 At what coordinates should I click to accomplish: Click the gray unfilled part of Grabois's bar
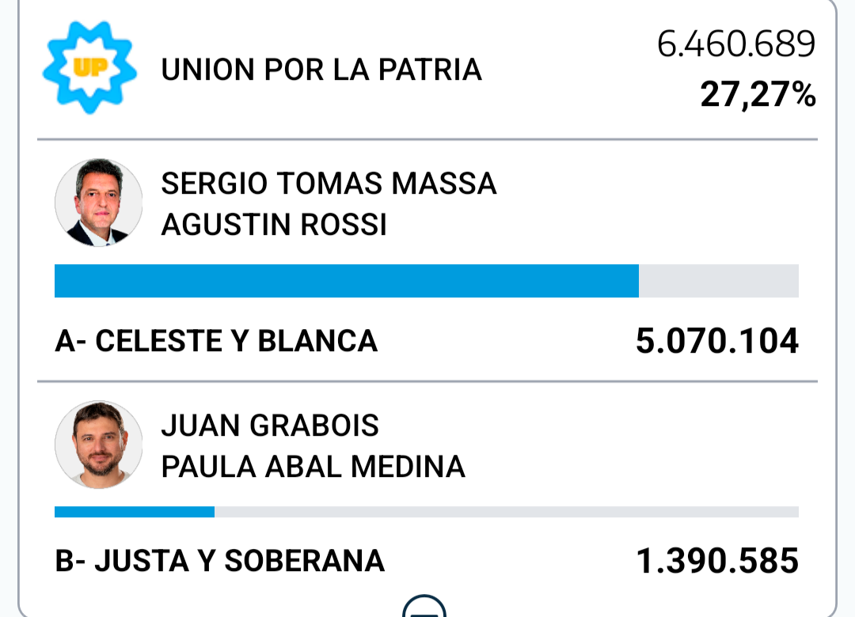click(x=507, y=512)
